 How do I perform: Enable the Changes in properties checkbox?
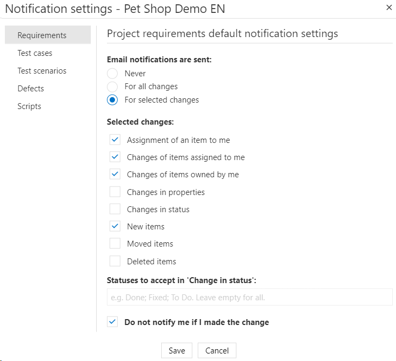click(x=115, y=192)
